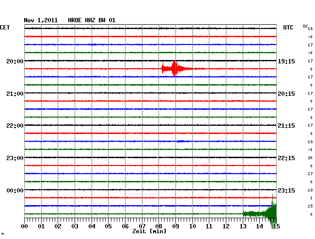Viewport: 315px width, 239px height.
Task: Click the minute axis label '09'
Action: 175,226
